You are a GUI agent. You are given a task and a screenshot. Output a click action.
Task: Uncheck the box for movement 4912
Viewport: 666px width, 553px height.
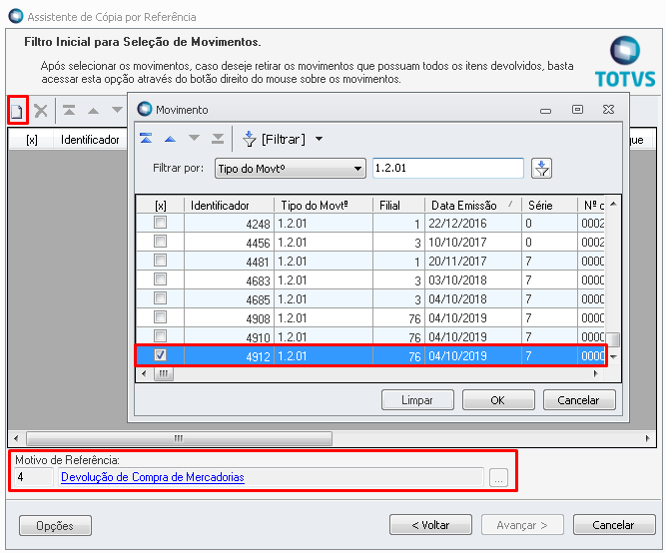pyautogui.click(x=160, y=354)
